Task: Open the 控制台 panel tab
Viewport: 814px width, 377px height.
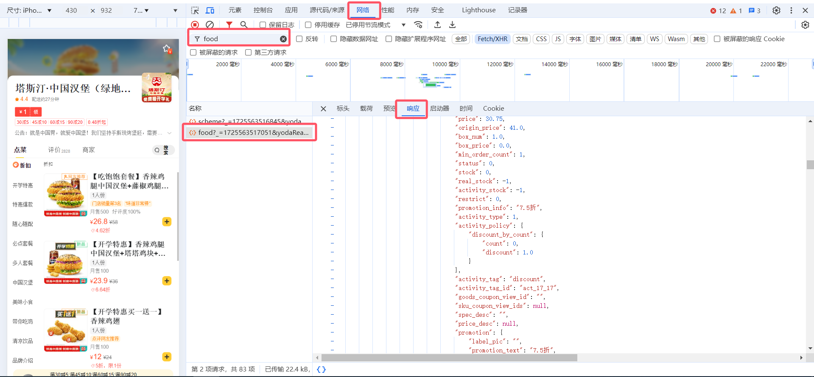Action: tap(263, 10)
